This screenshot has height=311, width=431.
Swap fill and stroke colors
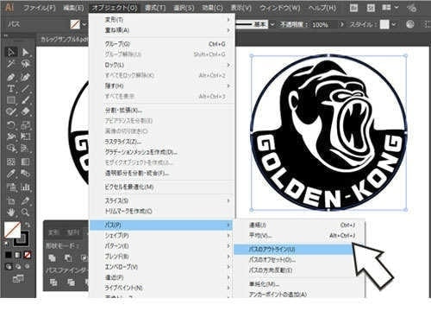point(28,225)
